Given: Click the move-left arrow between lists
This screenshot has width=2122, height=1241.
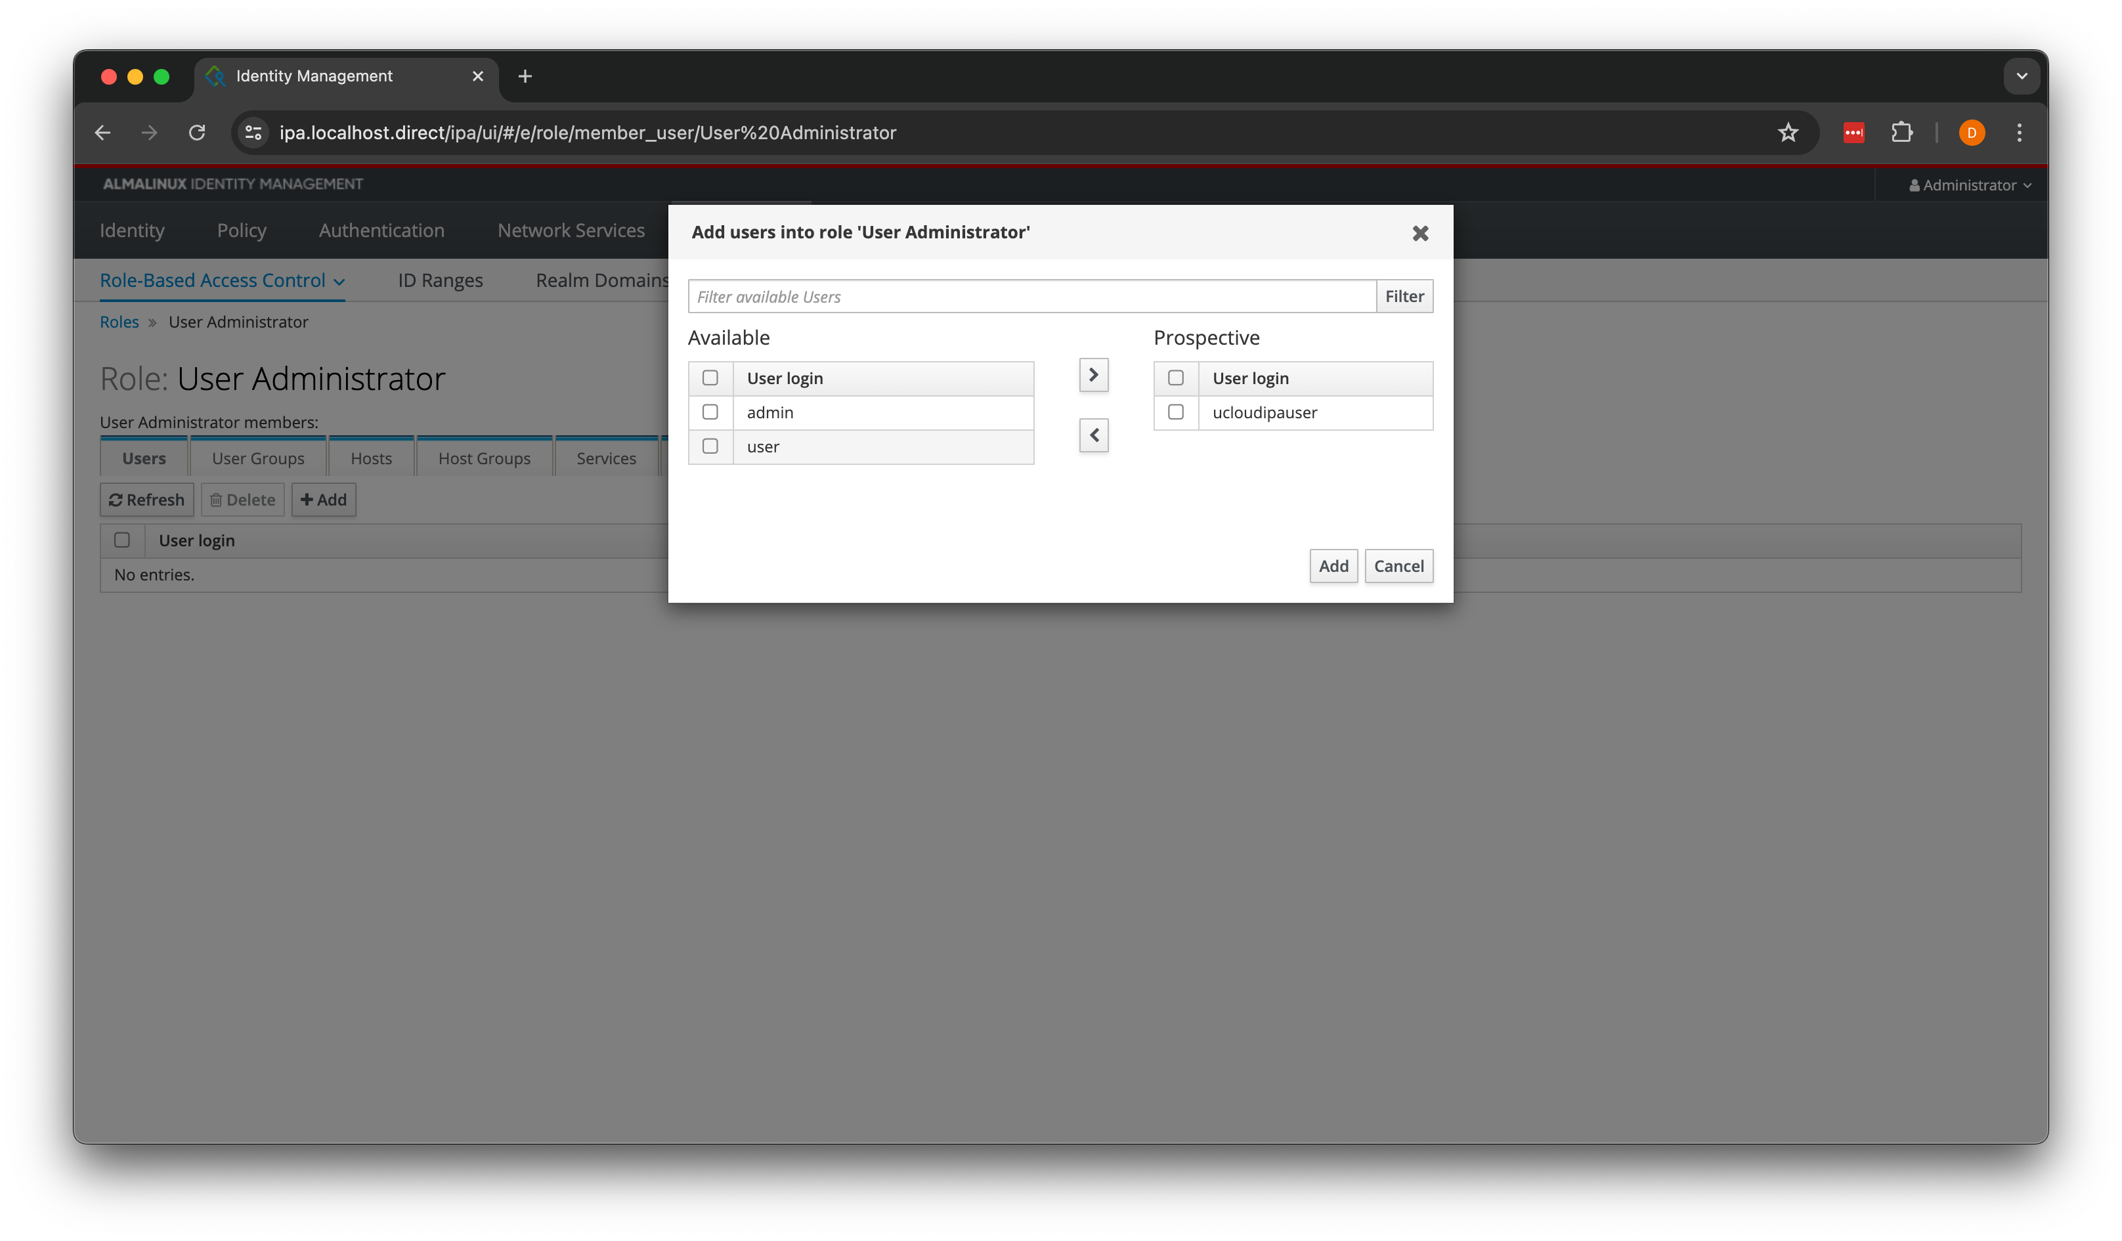Looking at the screenshot, I should (x=1093, y=435).
